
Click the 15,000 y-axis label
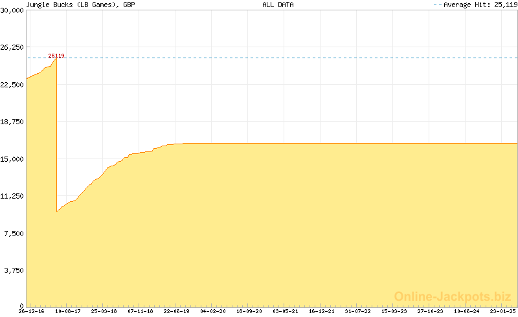pyautogui.click(x=12, y=158)
